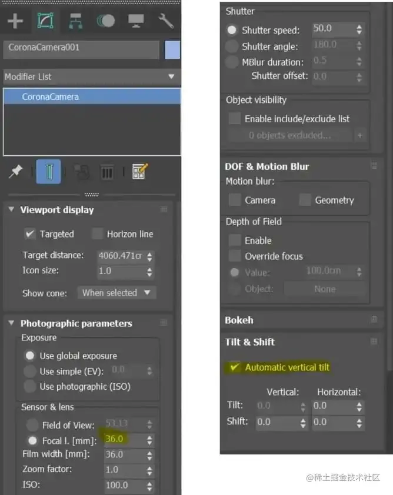
Task: Adjust the Shutter speed spinner arrows
Action: 359,29
